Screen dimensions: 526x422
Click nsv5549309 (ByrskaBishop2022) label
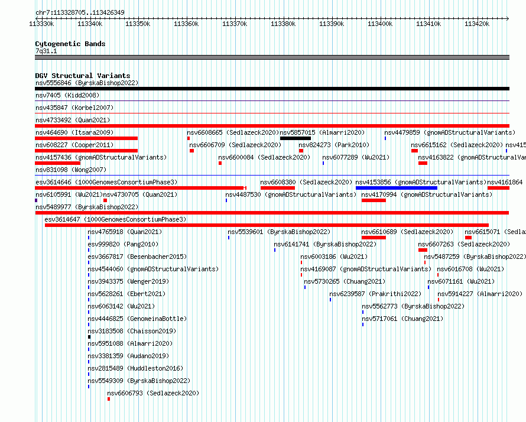click(x=139, y=381)
